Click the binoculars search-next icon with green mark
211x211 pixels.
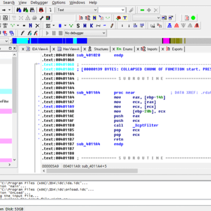[25, 10]
